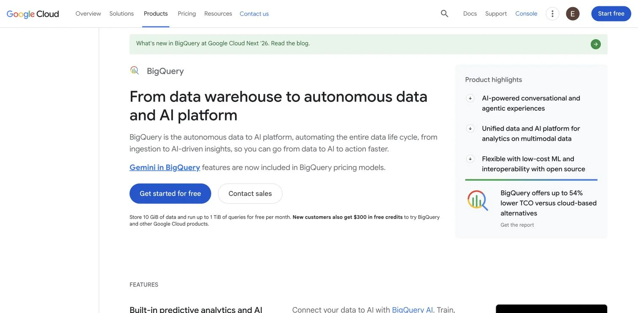Image resolution: width=638 pixels, height=313 pixels.
Task: Expand AI-powered conversational and agentic experiences arrow
Action: [x=470, y=98]
